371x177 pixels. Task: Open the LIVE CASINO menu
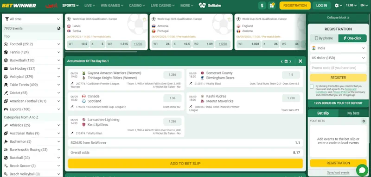[163, 6]
